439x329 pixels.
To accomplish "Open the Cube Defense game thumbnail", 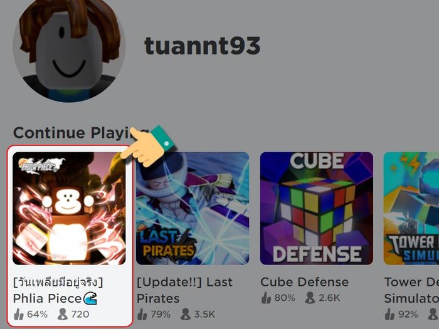I will 317,209.
